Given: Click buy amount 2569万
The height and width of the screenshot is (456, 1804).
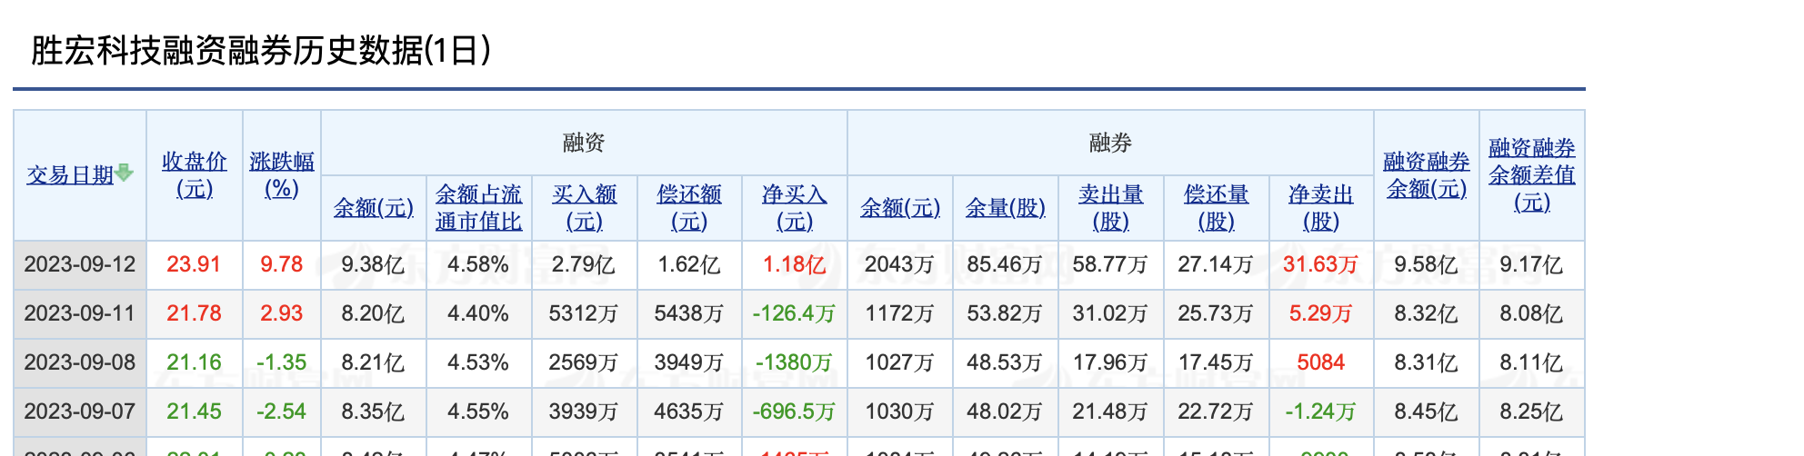Looking at the screenshot, I should click(x=584, y=362).
